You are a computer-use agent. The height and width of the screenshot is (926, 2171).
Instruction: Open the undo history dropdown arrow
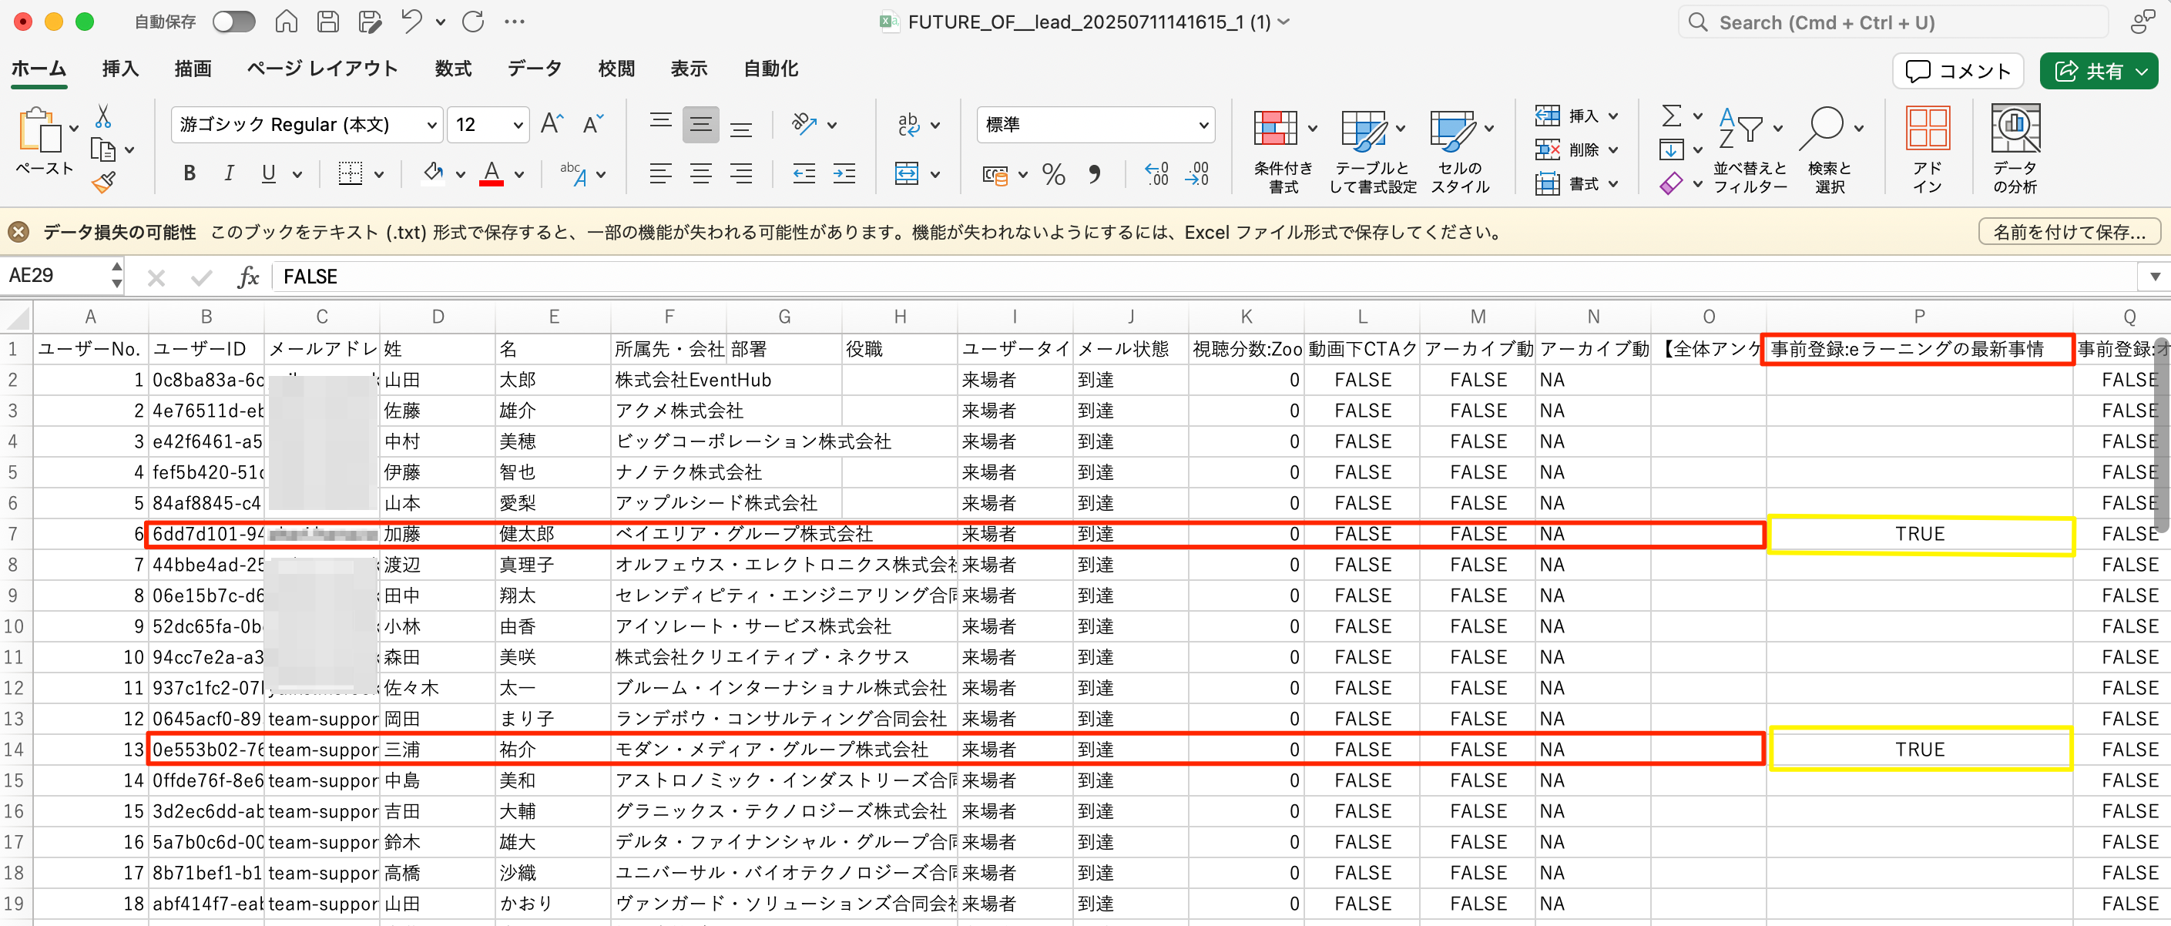tap(440, 23)
